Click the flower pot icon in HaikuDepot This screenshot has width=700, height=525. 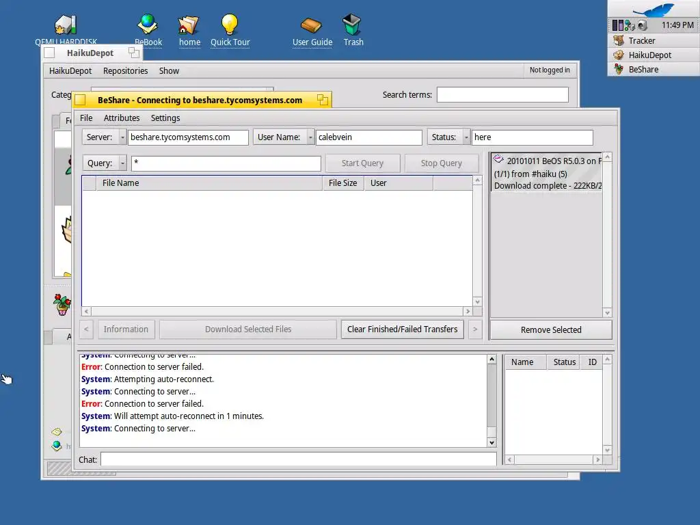pyautogui.click(x=62, y=304)
